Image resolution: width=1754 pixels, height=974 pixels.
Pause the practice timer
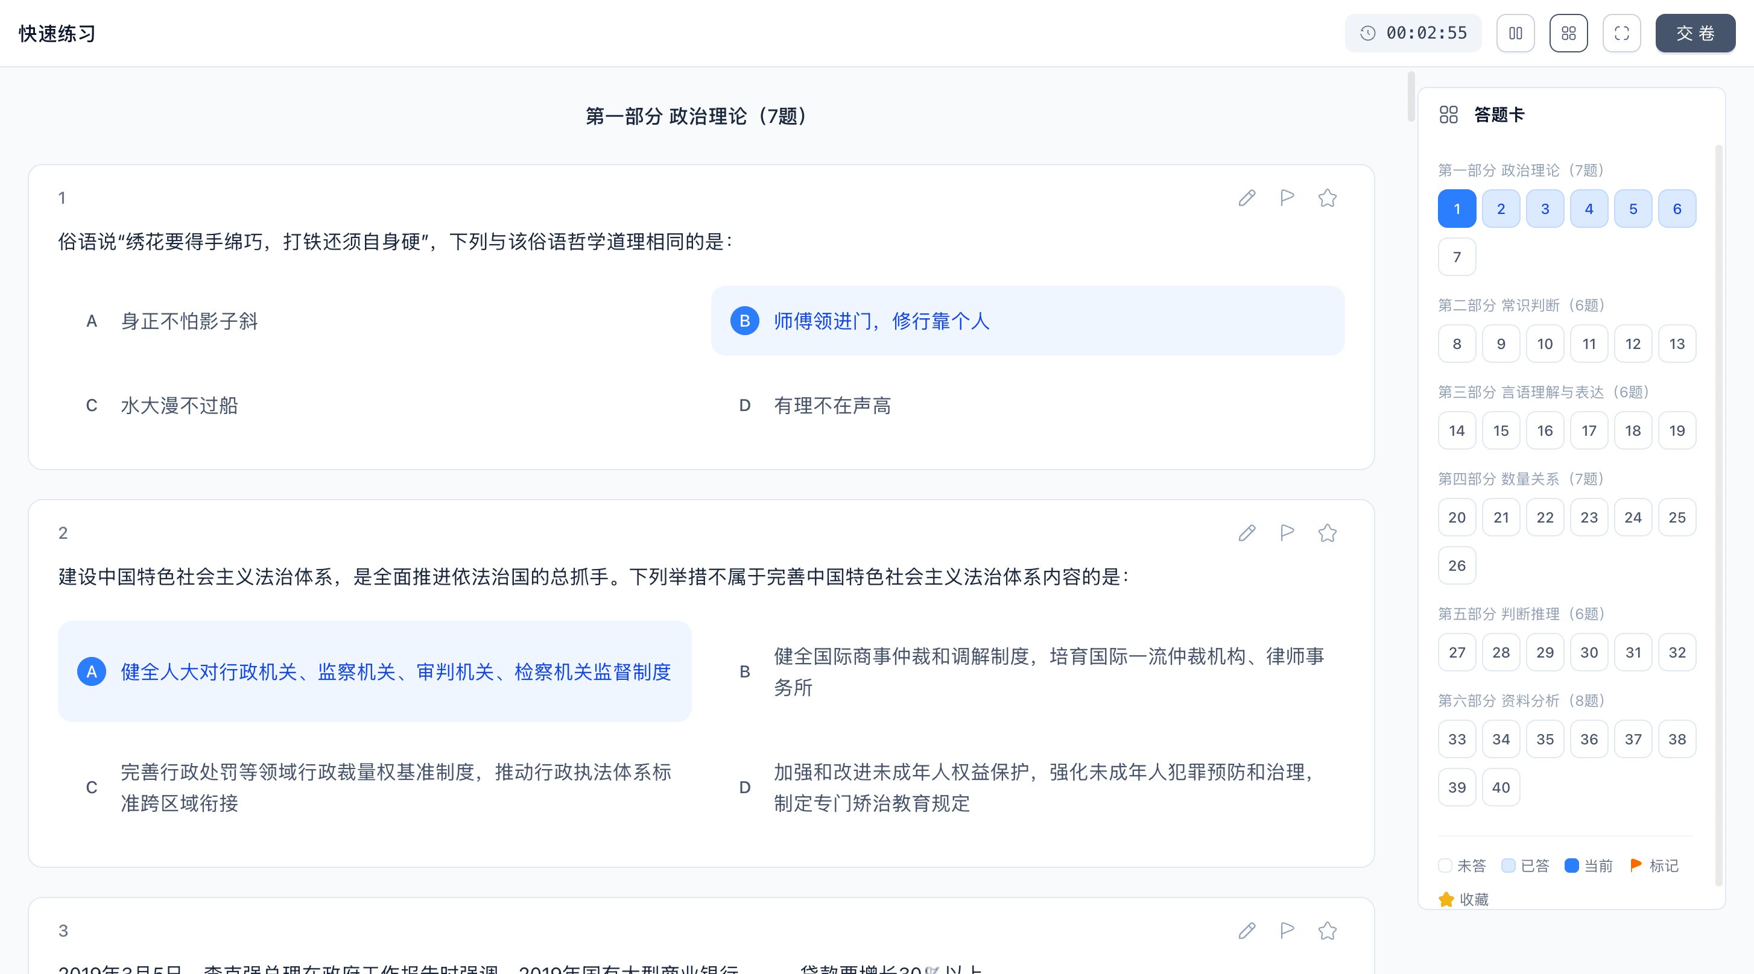[1515, 33]
